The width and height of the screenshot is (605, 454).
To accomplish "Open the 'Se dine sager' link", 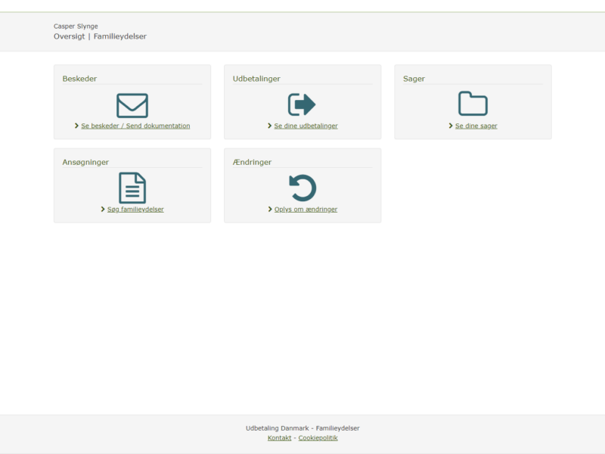I will pos(476,126).
